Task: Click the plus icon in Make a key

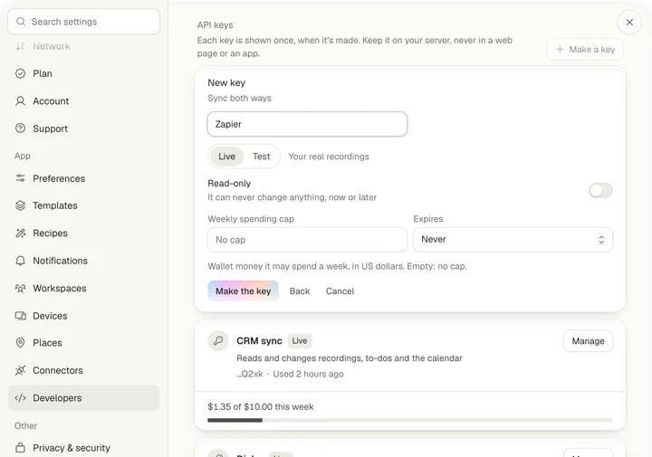Action: click(561, 50)
